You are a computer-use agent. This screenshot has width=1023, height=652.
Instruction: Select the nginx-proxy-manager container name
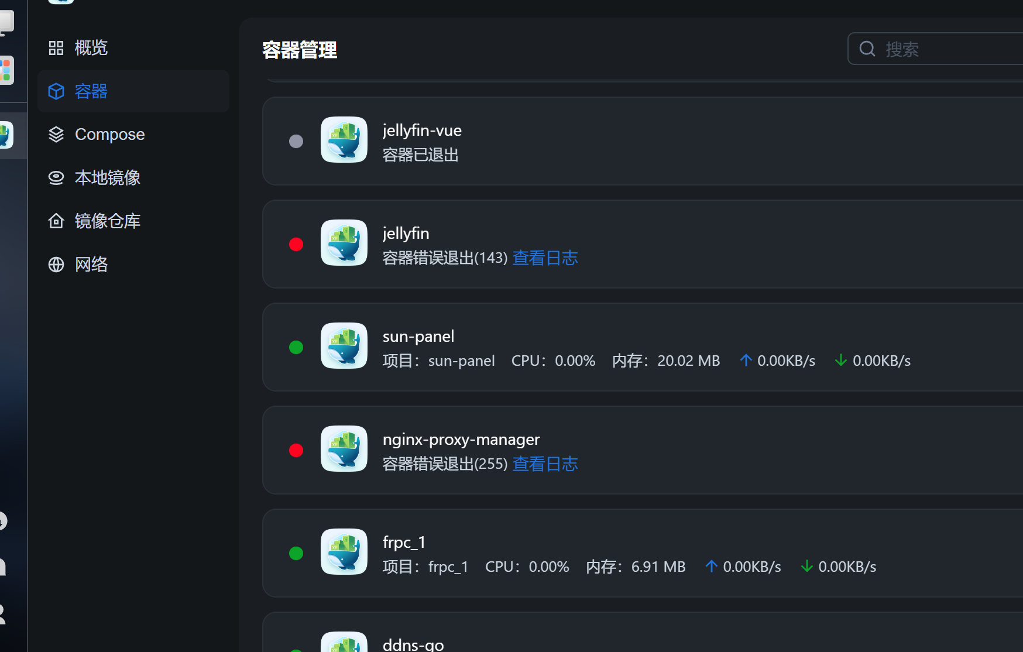(x=461, y=440)
